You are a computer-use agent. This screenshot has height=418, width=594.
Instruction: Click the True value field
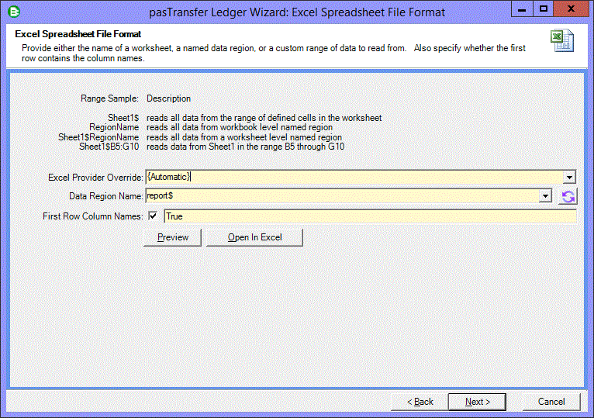pyautogui.click(x=370, y=216)
